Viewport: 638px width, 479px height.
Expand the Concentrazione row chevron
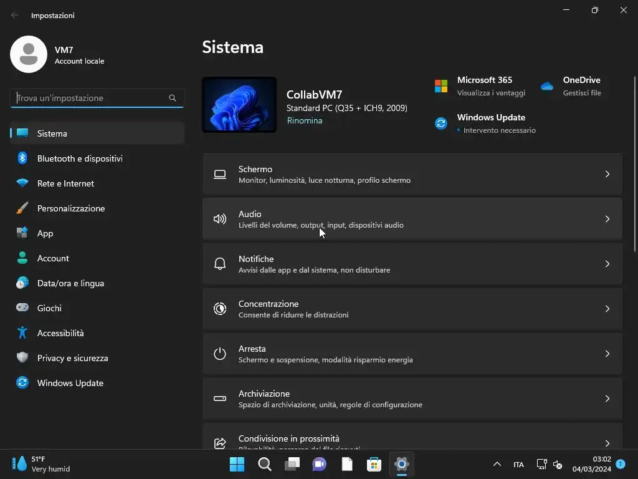click(607, 309)
